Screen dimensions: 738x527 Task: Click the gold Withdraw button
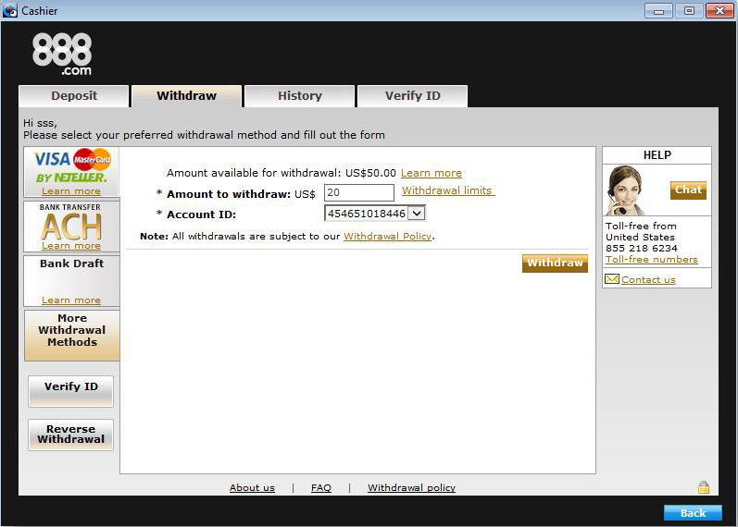(555, 263)
